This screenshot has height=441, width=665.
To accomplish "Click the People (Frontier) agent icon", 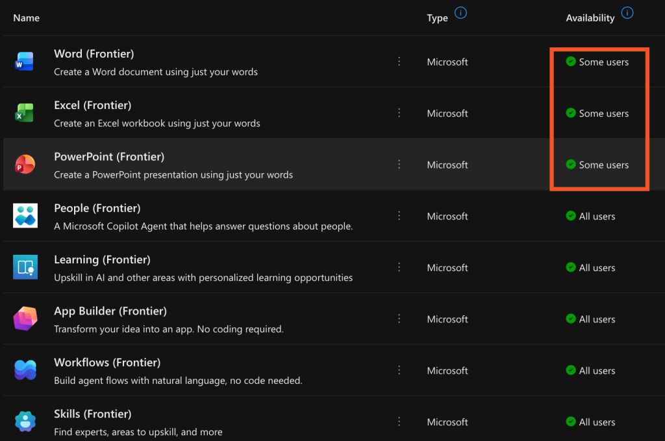I will click(x=25, y=216).
